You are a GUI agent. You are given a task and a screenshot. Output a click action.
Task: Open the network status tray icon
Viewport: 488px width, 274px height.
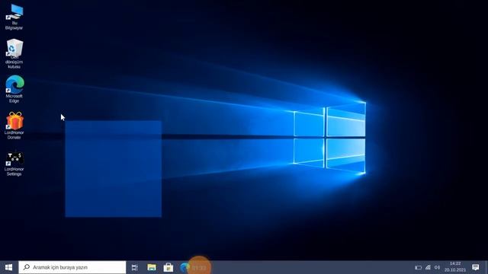tap(428, 267)
